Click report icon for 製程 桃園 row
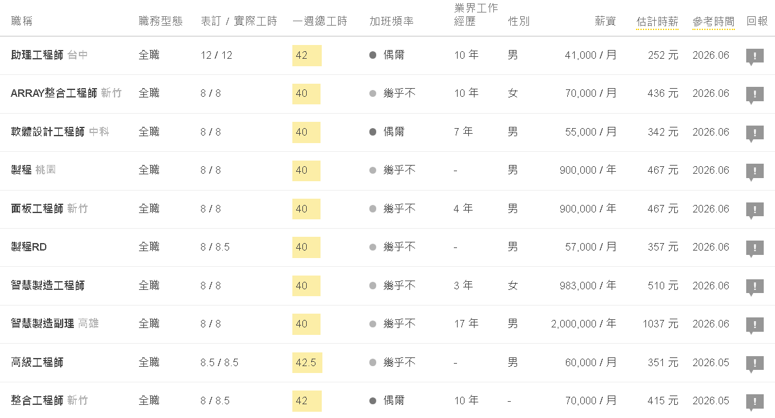 (x=755, y=172)
